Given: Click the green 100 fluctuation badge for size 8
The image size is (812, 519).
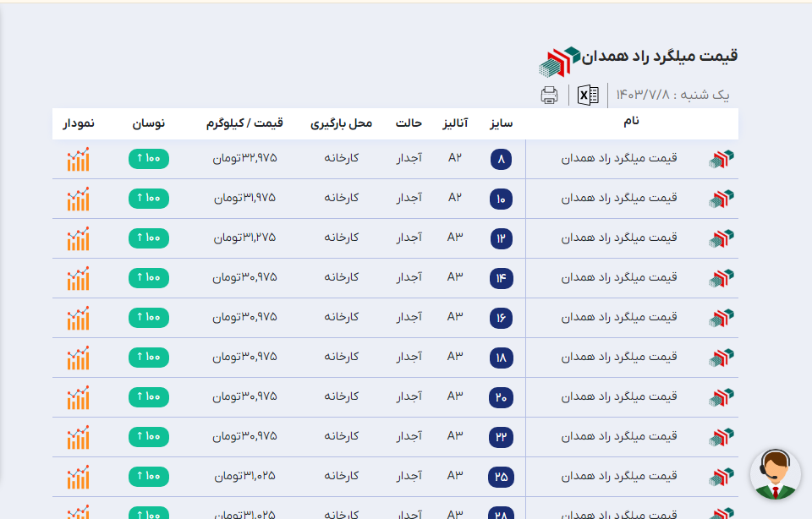Looking at the screenshot, I should click(148, 159).
